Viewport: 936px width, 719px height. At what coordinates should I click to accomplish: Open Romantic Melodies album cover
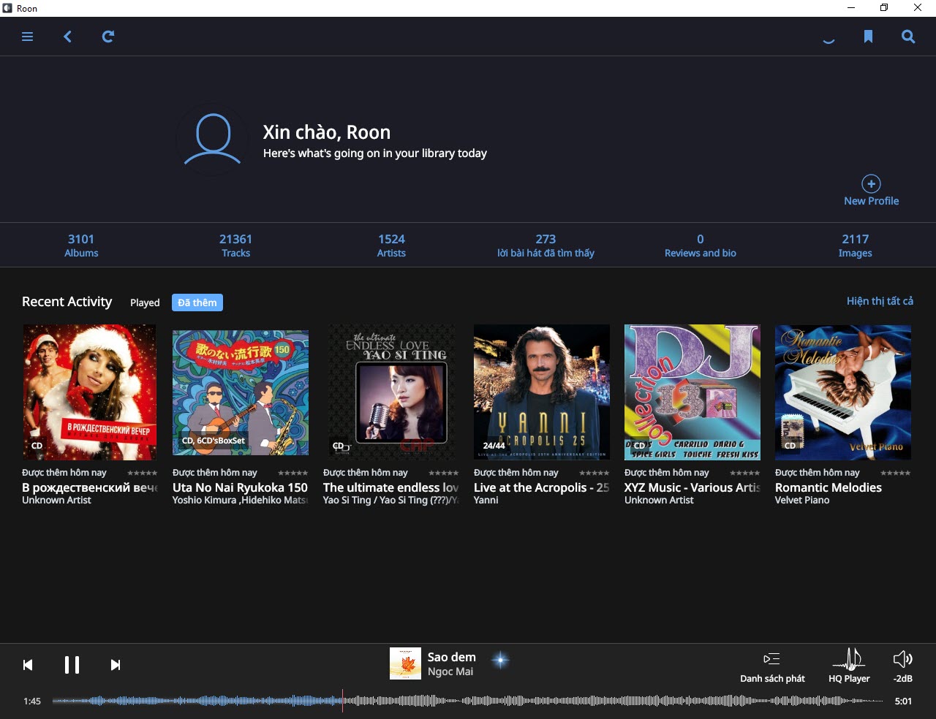point(843,392)
